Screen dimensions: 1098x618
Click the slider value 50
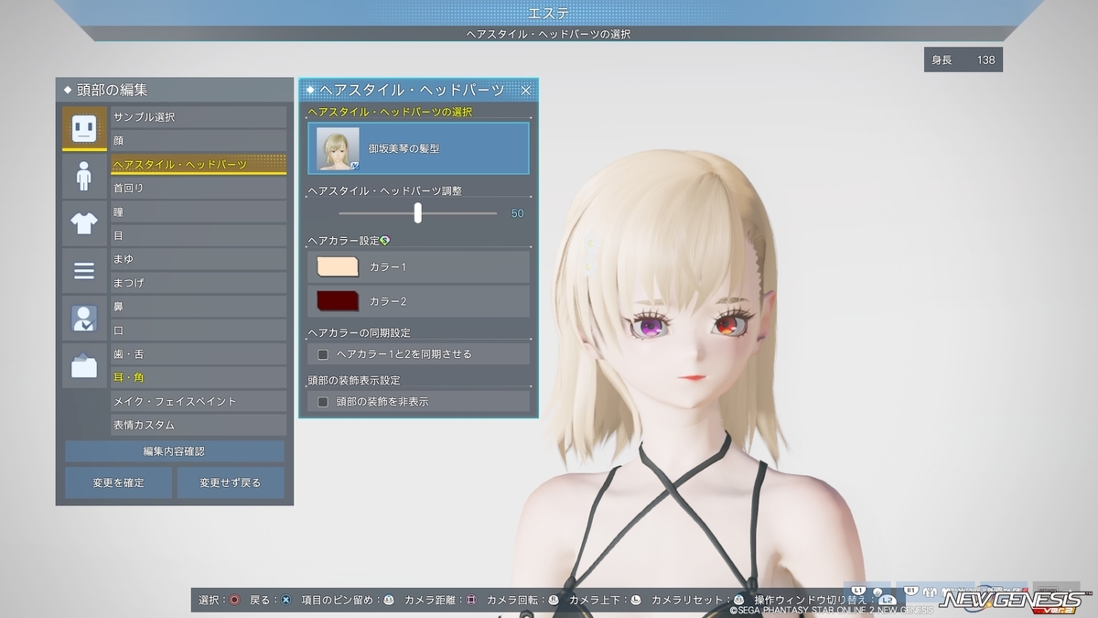(517, 213)
